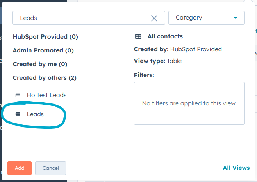Choose the Hottest Leads view
The height and width of the screenshot is (182, 257).
tap(46, 95)
